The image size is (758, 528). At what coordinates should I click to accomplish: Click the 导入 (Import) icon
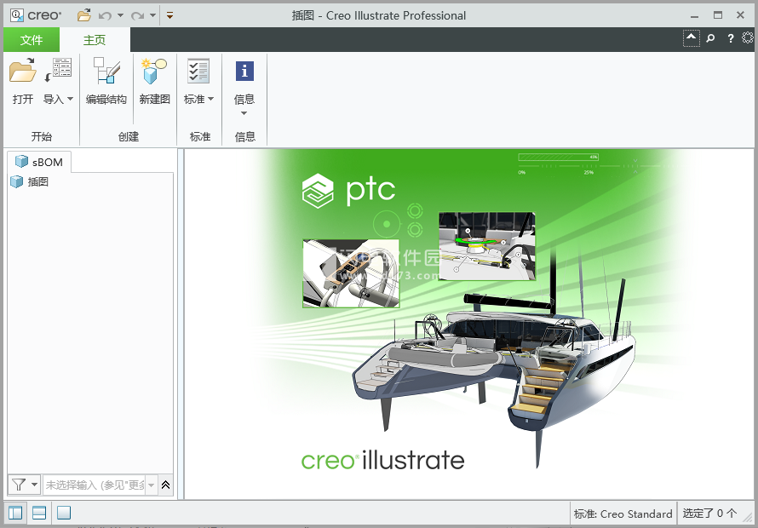(x=59, y=70)
